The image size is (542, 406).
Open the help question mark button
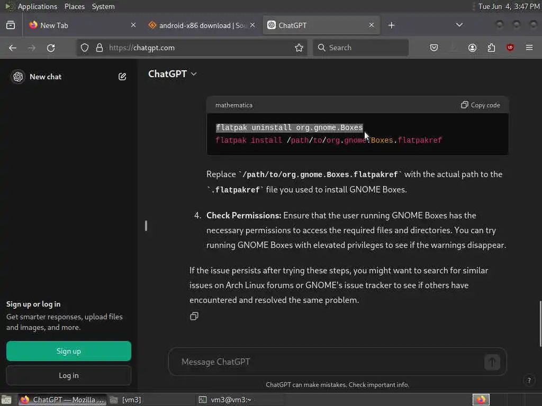[x=529, y=381]
